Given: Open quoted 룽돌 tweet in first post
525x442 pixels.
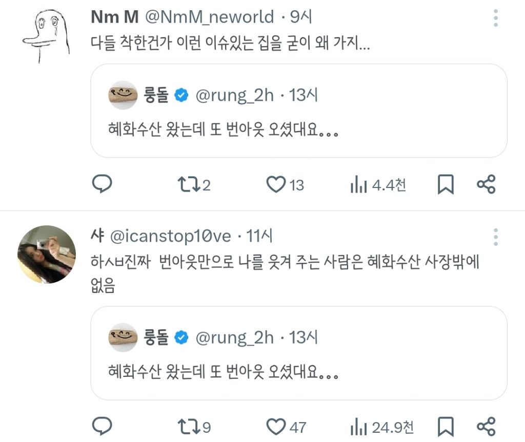Looking at the screenshot, I should pos(298,111).
